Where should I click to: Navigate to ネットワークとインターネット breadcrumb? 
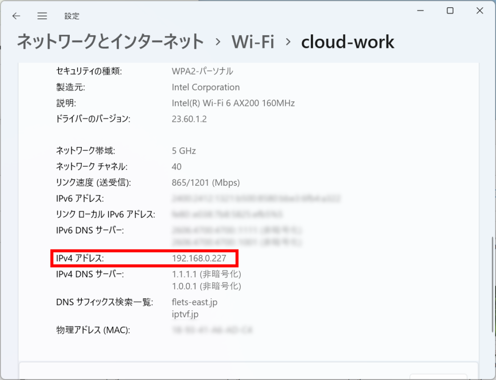pos(110,42)
